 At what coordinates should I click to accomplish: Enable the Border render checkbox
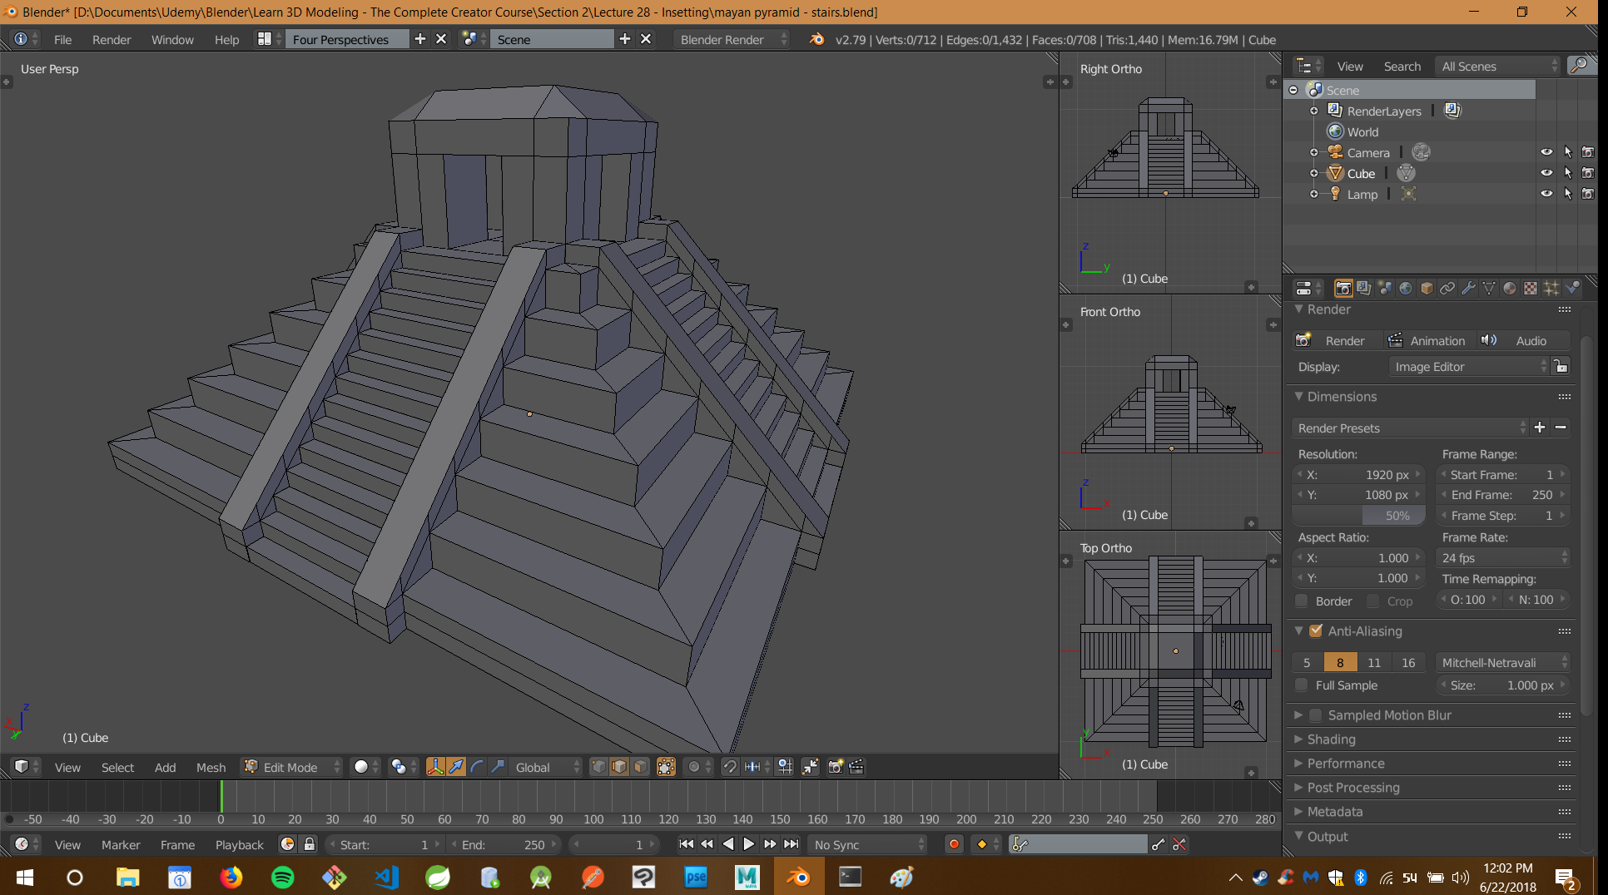point(1302,601)
